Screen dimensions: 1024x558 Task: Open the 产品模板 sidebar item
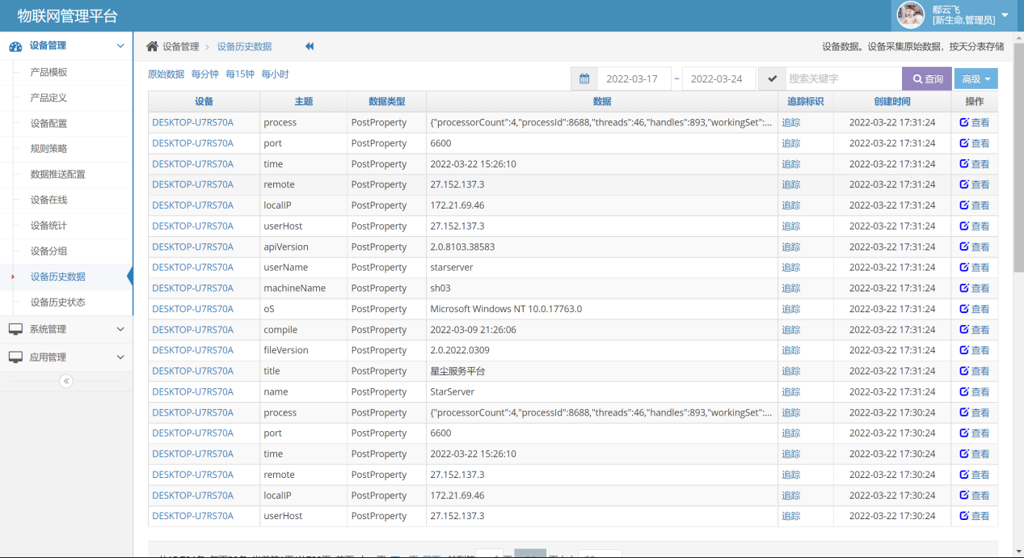[x=48, y=72]
